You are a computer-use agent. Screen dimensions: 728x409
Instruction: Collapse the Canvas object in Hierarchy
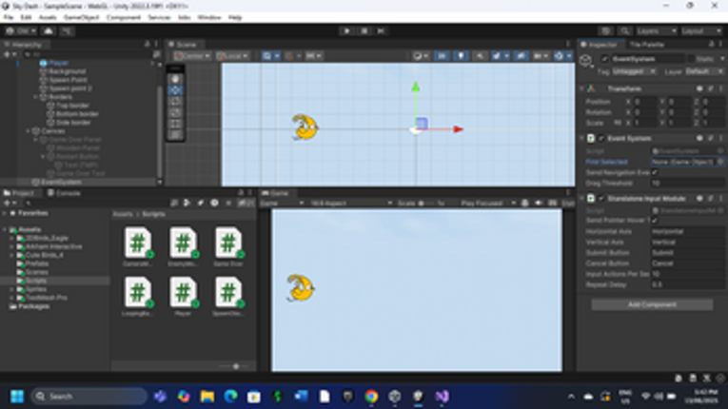[x=28, y=131]
